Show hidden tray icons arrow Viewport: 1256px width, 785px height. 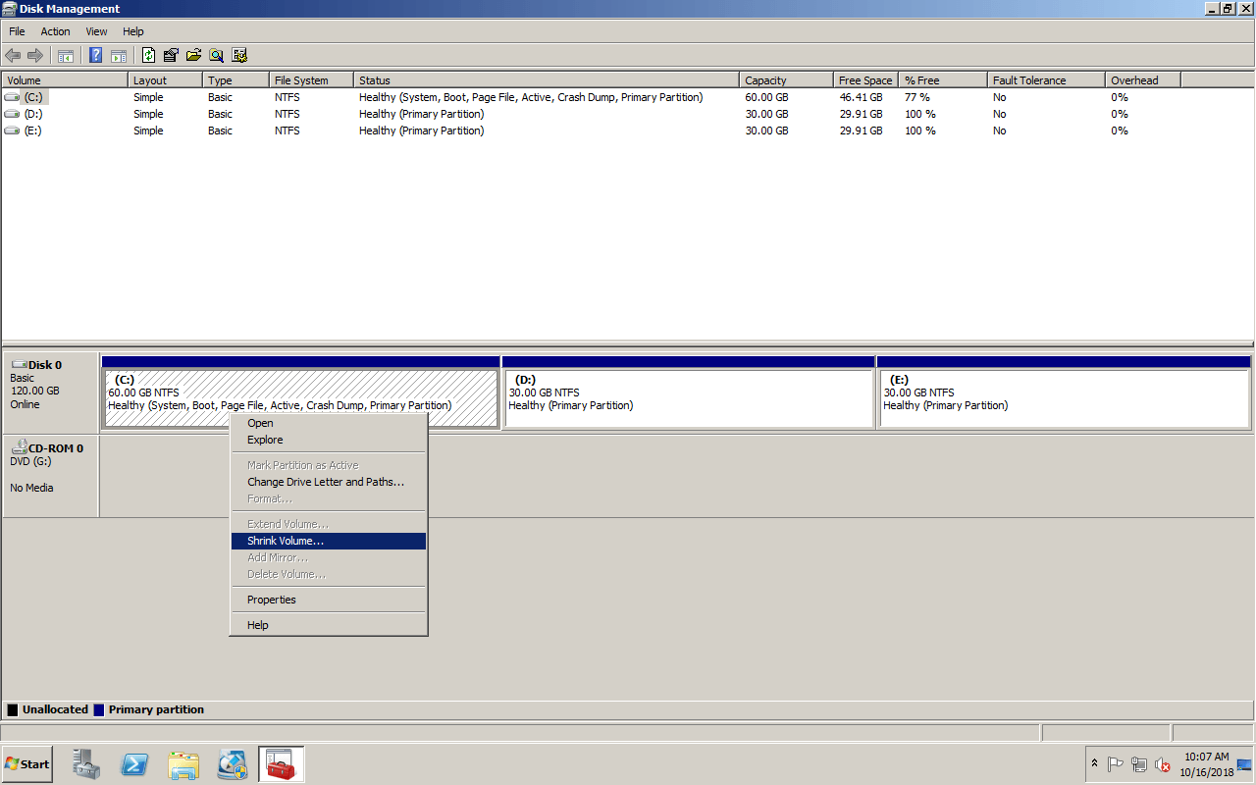tap(1094, 763)
